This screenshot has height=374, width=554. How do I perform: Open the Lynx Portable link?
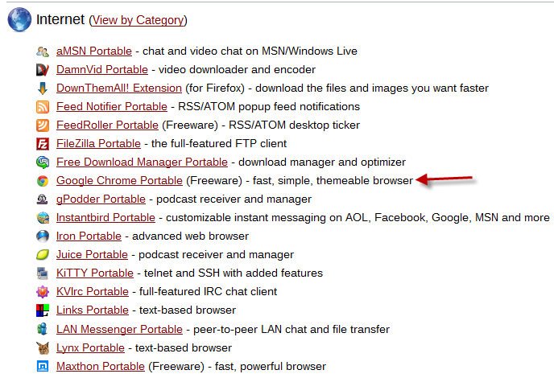click(x=90, y=348)
